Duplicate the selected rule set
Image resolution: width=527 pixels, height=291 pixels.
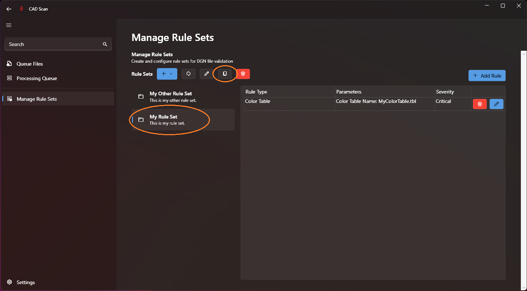pyautogui.click(x=224, y=74)
